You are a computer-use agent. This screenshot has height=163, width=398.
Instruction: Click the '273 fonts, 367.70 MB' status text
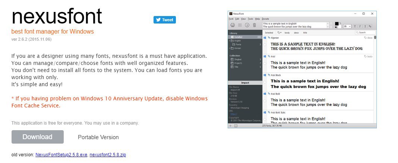coord(273,126)
